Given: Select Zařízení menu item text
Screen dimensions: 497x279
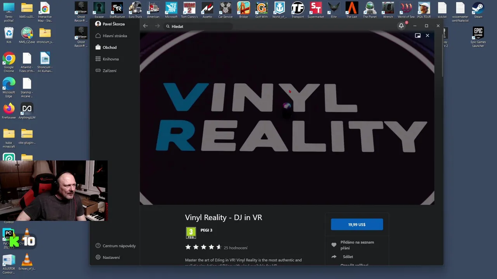Looking at the screenshot, I should (x=109, y=71).
